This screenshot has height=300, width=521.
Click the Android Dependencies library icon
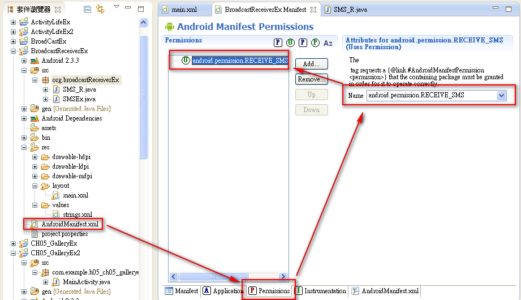pyautogui.click(x=35, y=118)
